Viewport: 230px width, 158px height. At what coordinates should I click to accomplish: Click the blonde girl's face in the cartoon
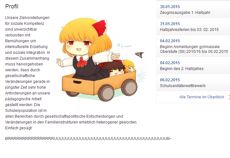[x=78, y=46]
